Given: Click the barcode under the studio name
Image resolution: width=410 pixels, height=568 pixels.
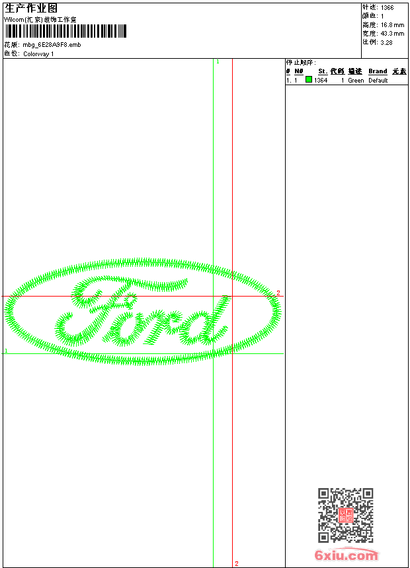Looking at the screenshot, I should (x=65, y=31).
